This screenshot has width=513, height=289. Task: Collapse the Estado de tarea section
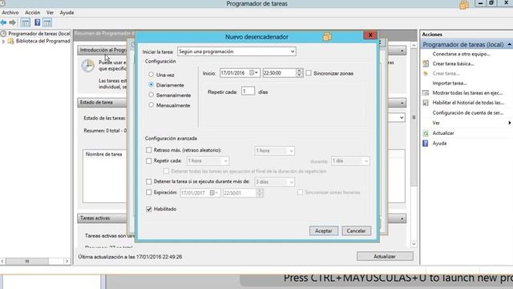tap(402, 103)
